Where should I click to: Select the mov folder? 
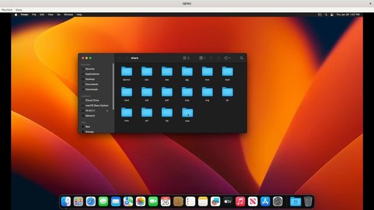click(207, 73)
